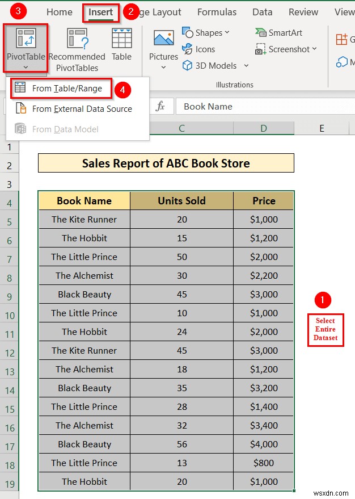Click the $800 price cell
This screenshot has width=355, height=499.
tap(264, 463)
